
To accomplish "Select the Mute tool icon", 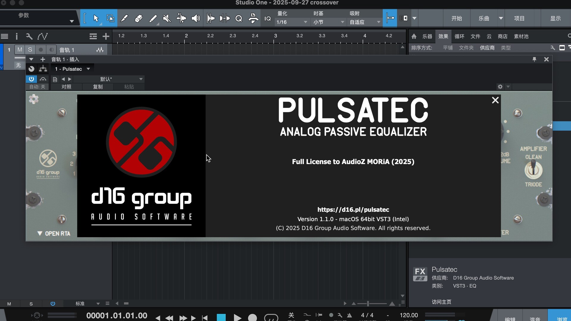I will 167,18.
